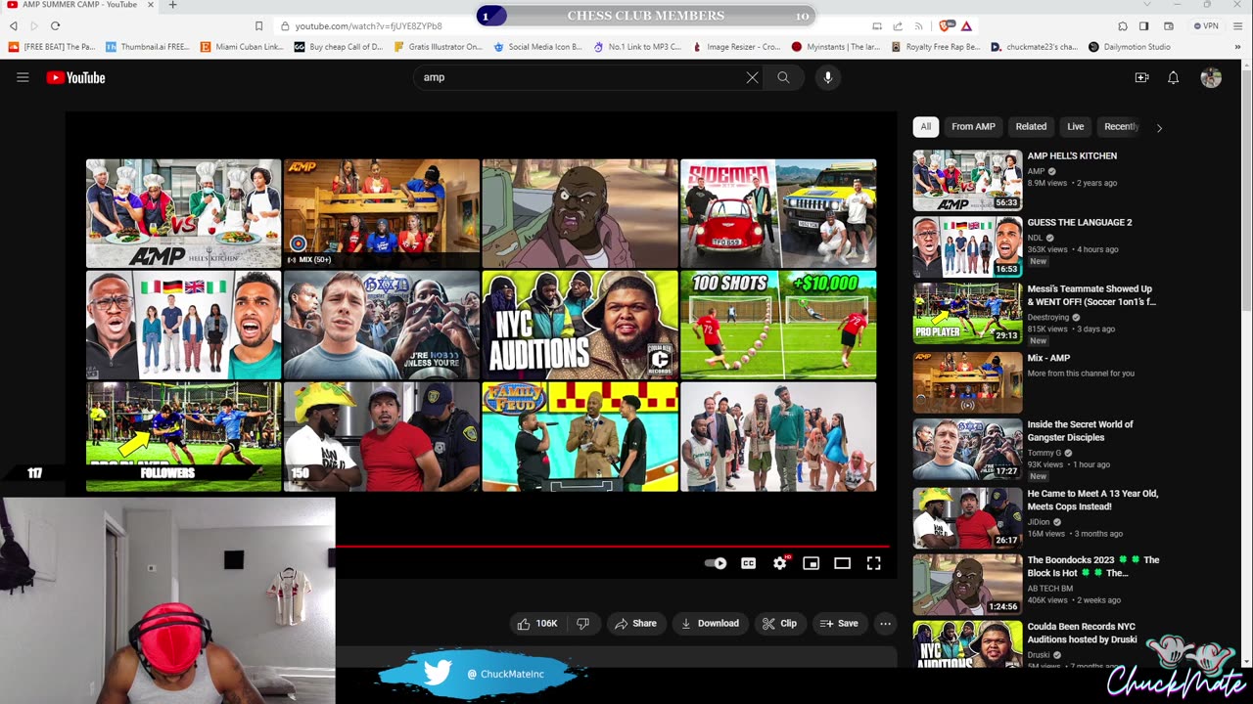Open No.1 Link to MP3 bookmark

point(637,47)
